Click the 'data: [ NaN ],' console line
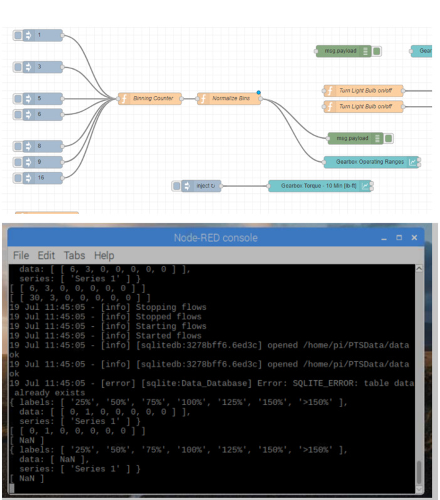Screen dimensions: 440x500 click(x=54, y=459)
